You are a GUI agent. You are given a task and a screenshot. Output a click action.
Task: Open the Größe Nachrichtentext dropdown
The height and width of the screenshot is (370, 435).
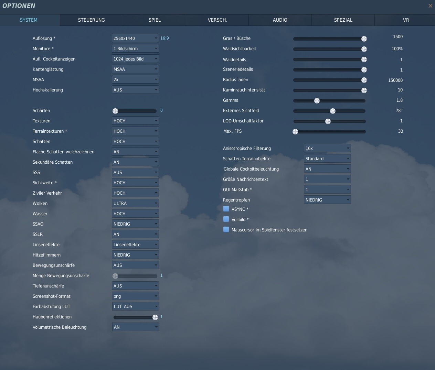327,179
